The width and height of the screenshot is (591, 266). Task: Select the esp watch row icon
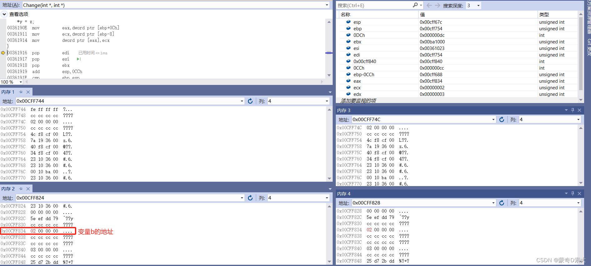click(x=348, y=22)
